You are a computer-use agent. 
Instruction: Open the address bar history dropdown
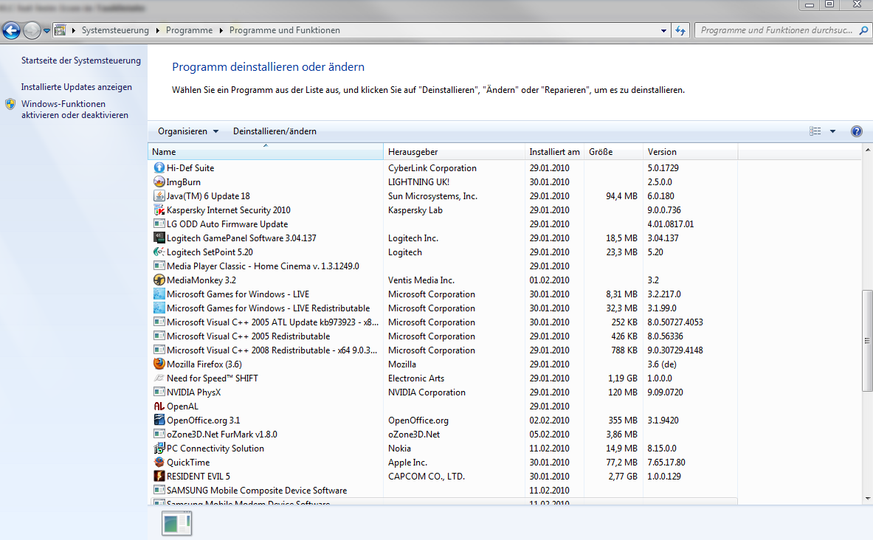click(663, 31)
